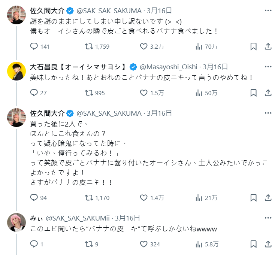Image resolution: width=278 pixels, height=255 pixels.
Task: Like 大石昌良's tweet with 1.5万 likes
Action: pyautogui.click(x=144, y=92)
